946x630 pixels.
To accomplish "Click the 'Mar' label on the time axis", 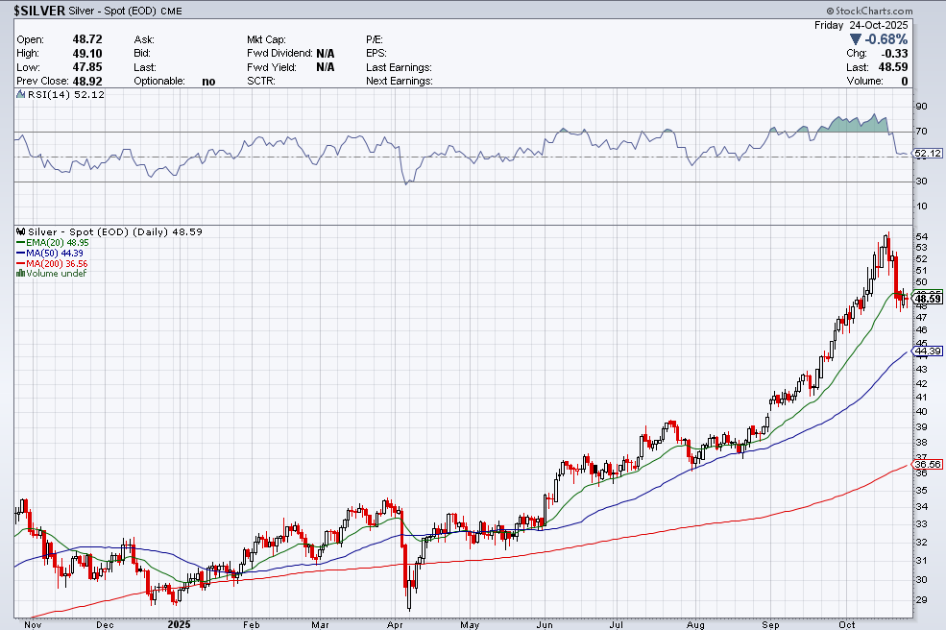I will (321, 624).
